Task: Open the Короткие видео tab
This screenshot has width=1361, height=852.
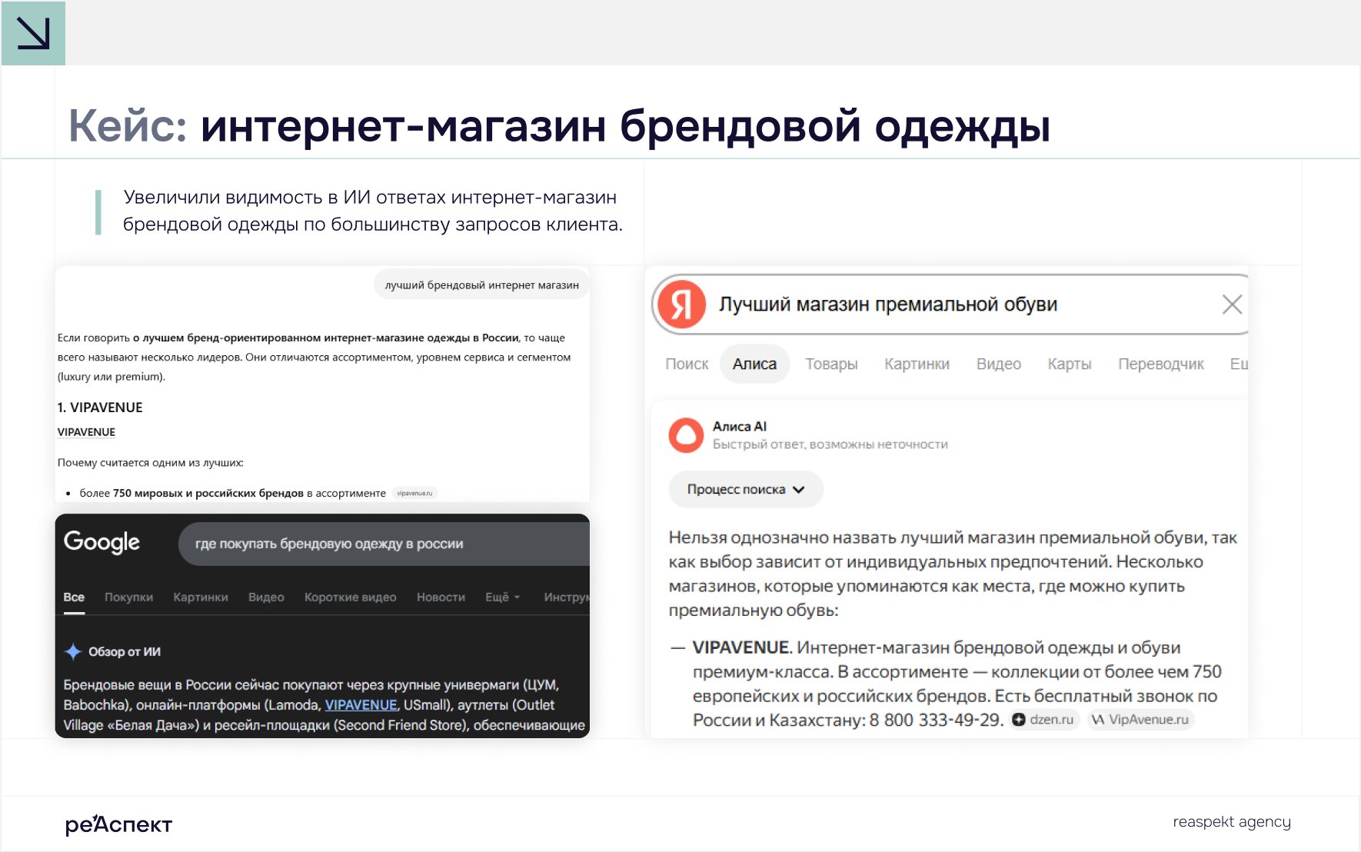Action: pos(350,597)
